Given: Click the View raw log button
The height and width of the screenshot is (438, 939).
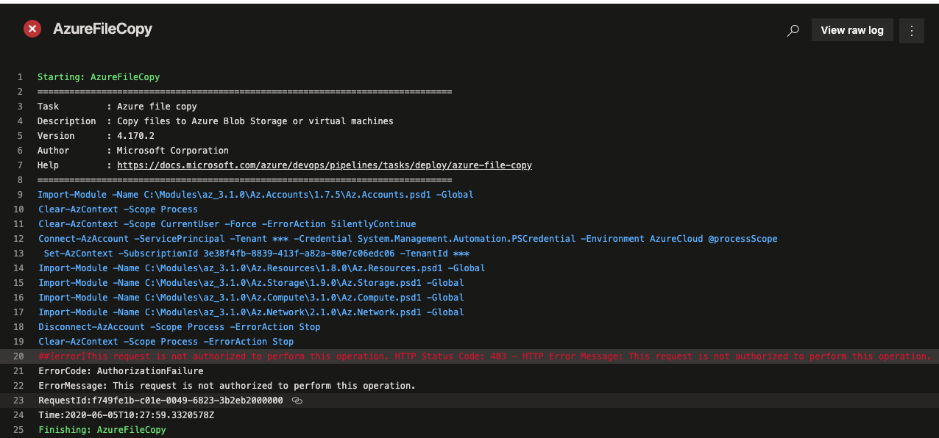Looking at the screenshot, I should click(852, 30).
